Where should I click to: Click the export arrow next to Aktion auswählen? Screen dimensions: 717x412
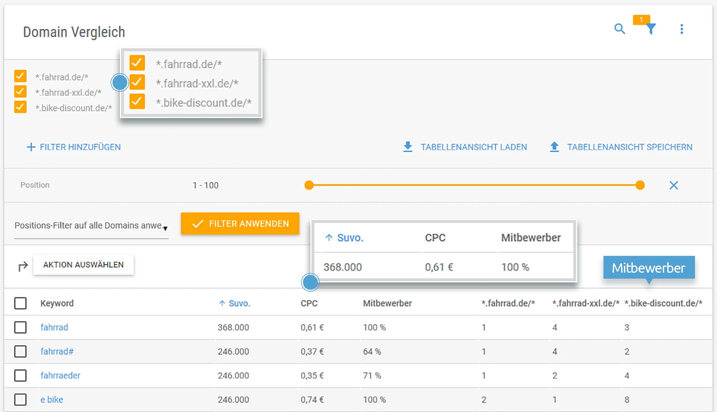23,265
